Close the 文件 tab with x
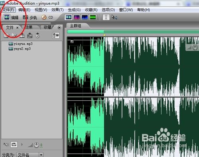This screenshot has height=157, width=199. click(18, 28)
